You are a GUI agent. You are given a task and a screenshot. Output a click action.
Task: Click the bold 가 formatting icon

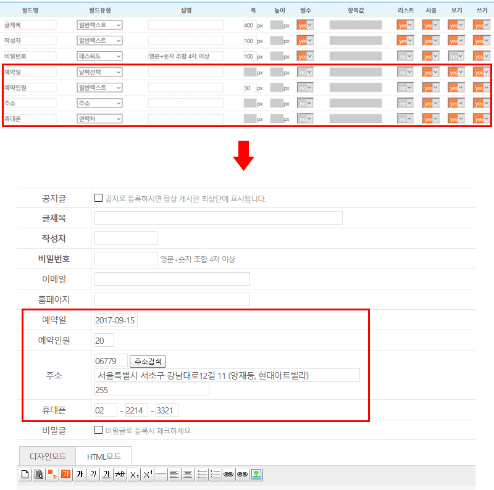point(80,475)
